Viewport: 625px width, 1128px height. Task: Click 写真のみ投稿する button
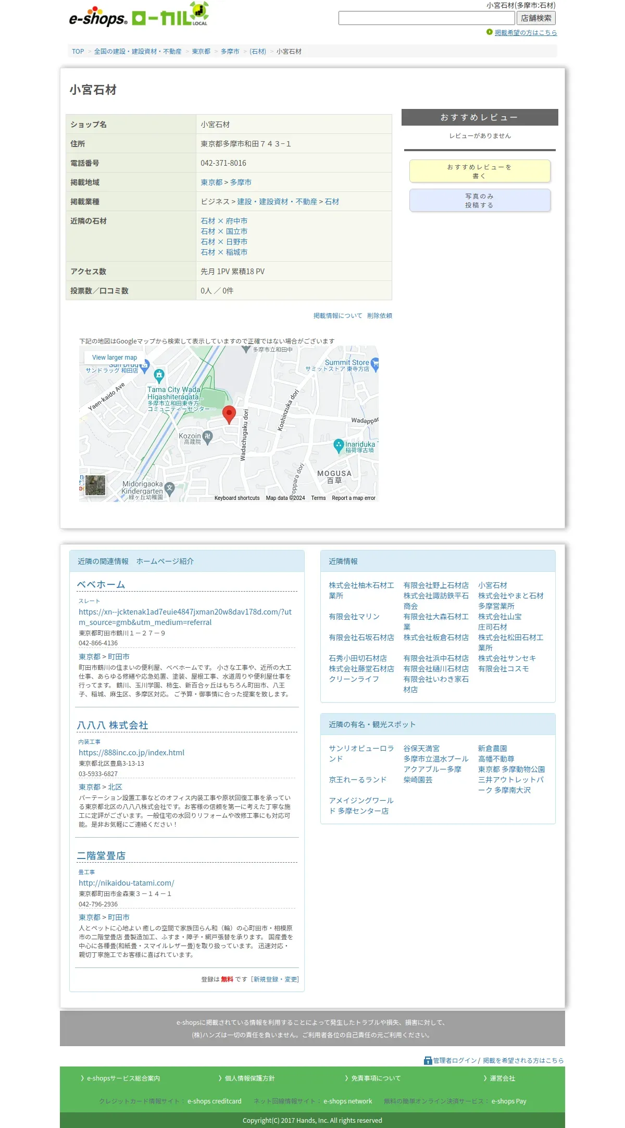point(480,200)
